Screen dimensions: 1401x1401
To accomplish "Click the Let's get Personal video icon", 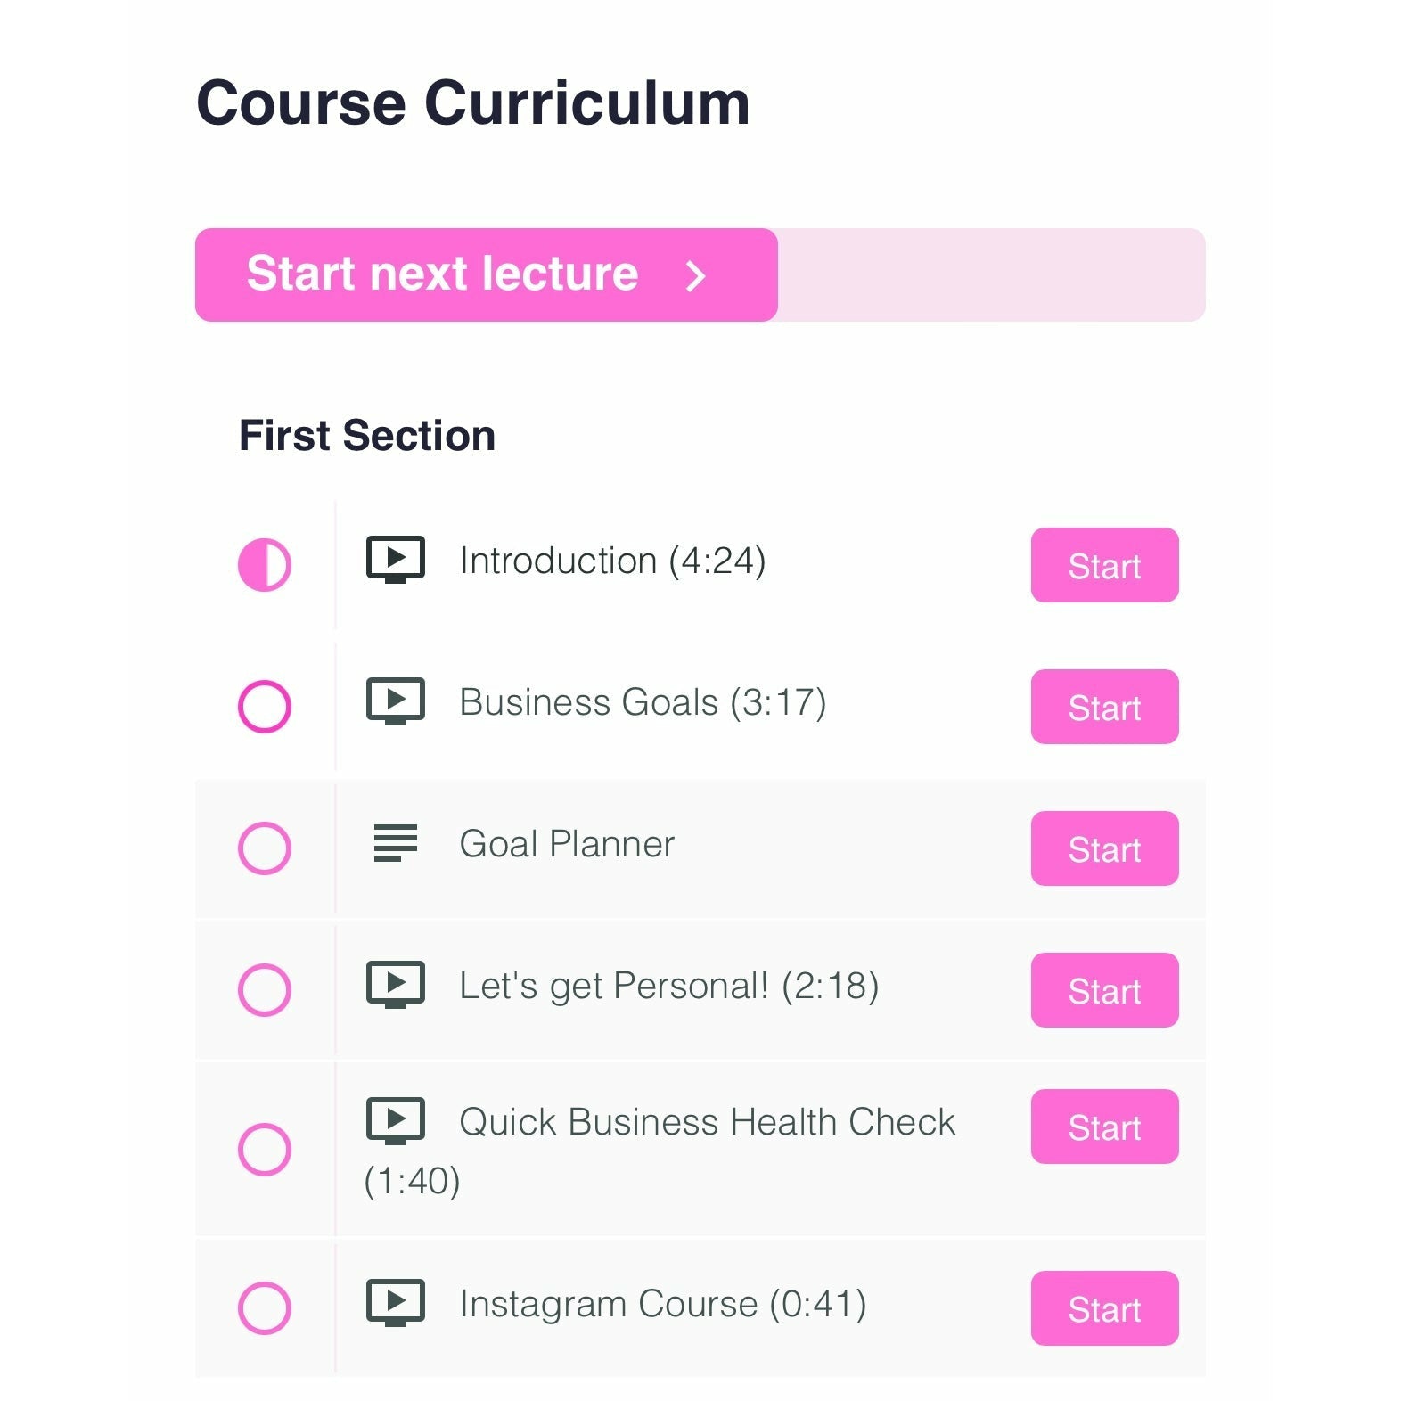I will coord(395,985).
